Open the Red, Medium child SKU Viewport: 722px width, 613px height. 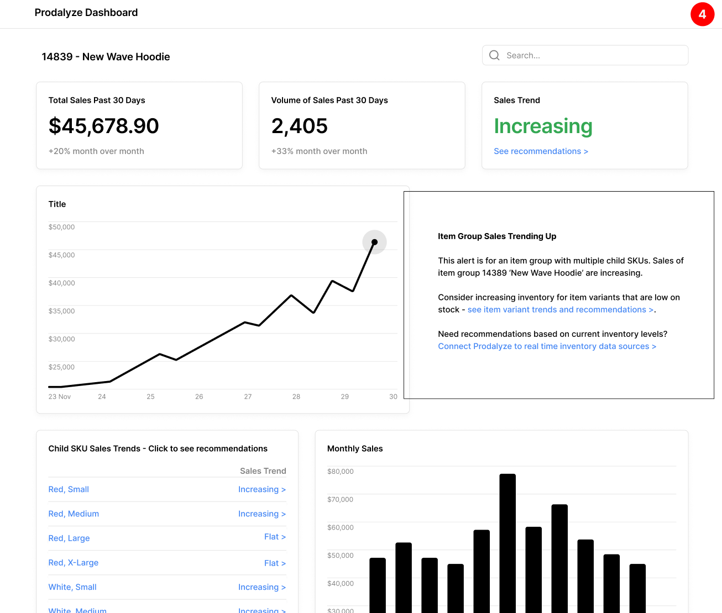(x=74, y=514)
